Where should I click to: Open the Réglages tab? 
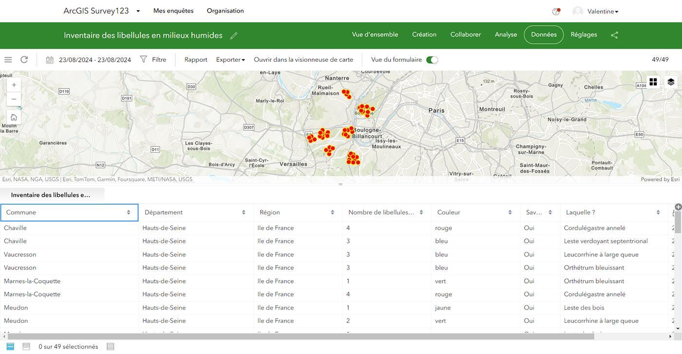pyautogui.click(x=584, y=35)
